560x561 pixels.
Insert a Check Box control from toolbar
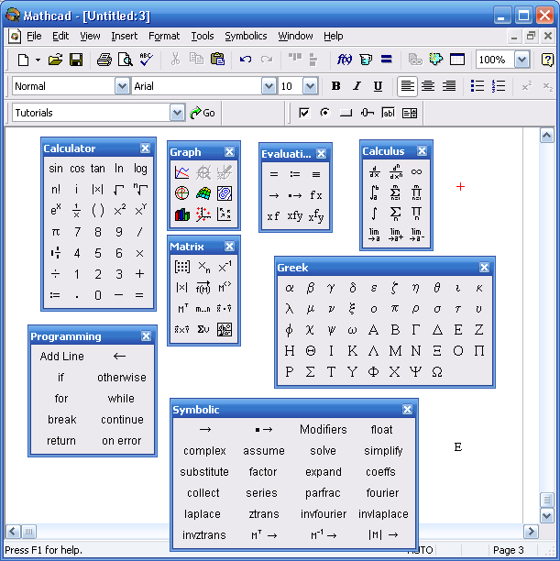(303, 113)
